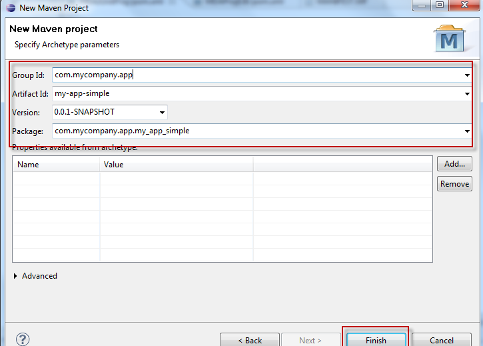Go back with the Back button
Screen dimensions: 483x346
click(x=250, y=340)
